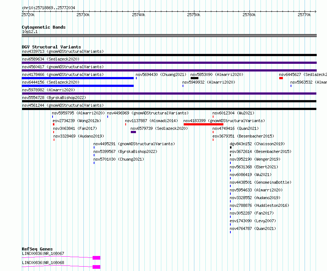
Task: Select the nsv2788876 (Huddleston2016) label
Action: tap(259, 205)
